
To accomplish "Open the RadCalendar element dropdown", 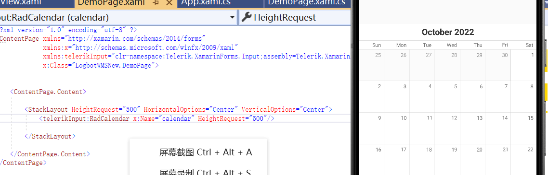I will pos(232,17).
